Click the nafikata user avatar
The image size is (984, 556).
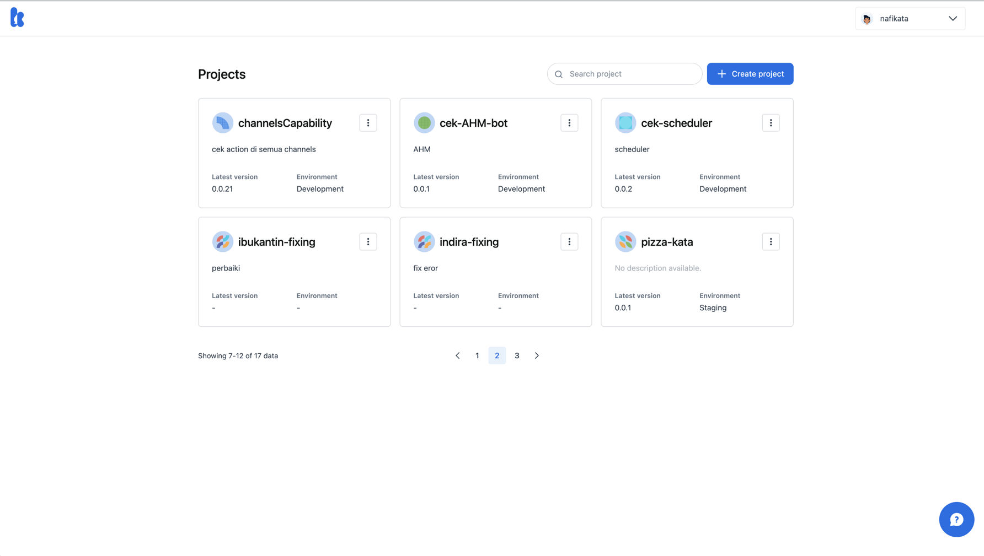(867, 19)
